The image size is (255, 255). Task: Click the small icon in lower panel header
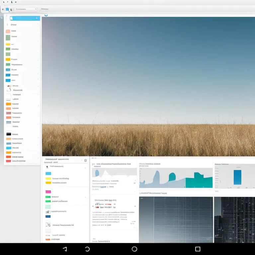pyautogui.click(x=85, y=160)
